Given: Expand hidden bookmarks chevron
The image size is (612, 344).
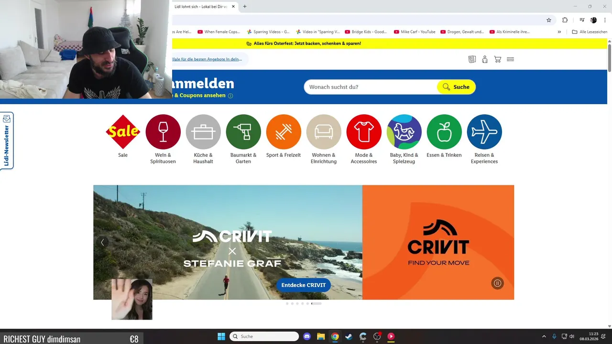Looking at the screenshot, I should (559, 32).
